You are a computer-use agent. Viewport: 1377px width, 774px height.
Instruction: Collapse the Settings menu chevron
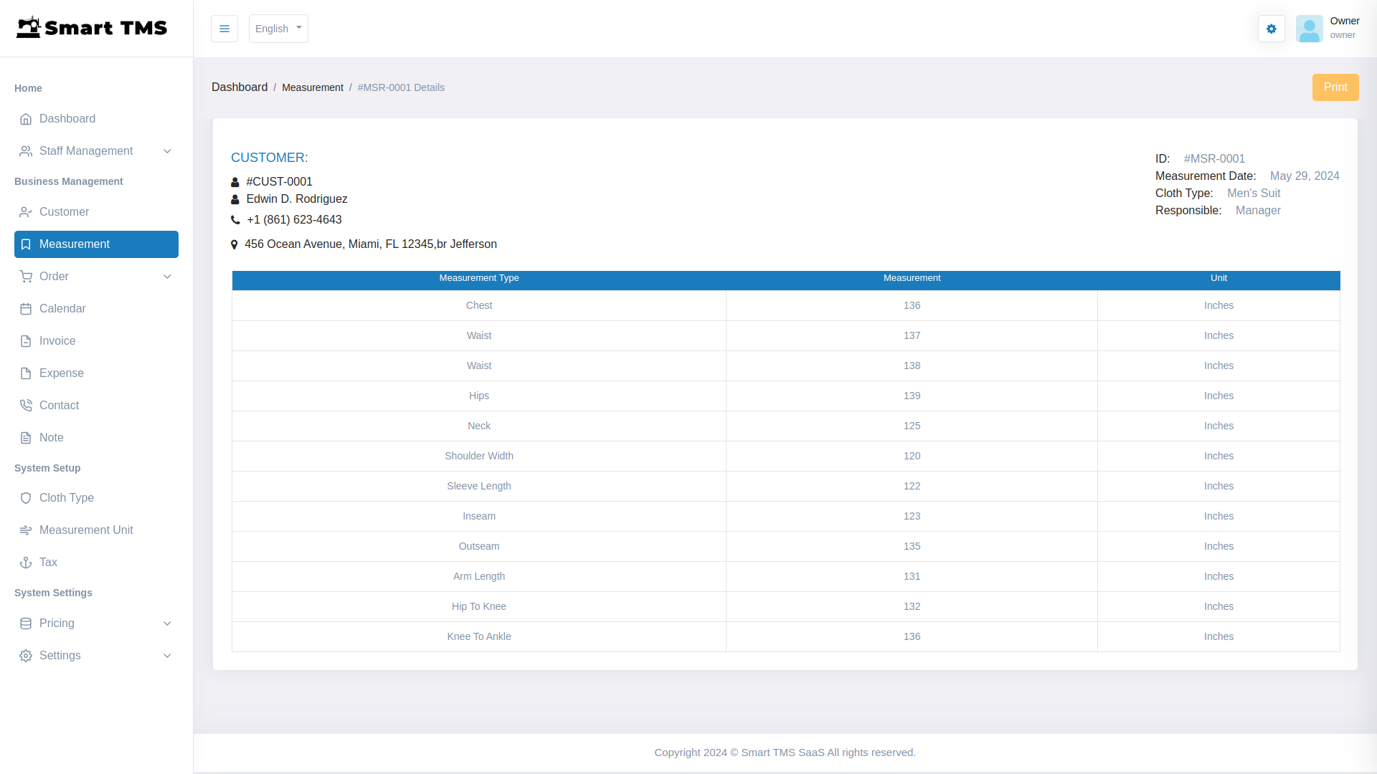pyautogui.click(x=167, y=656)
